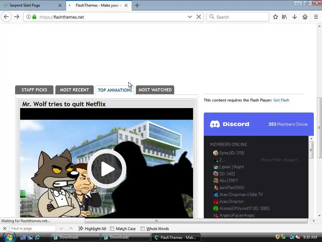Screen dimensions: 322x242
Task: Open a new tab with plus button
Action: 137,6
